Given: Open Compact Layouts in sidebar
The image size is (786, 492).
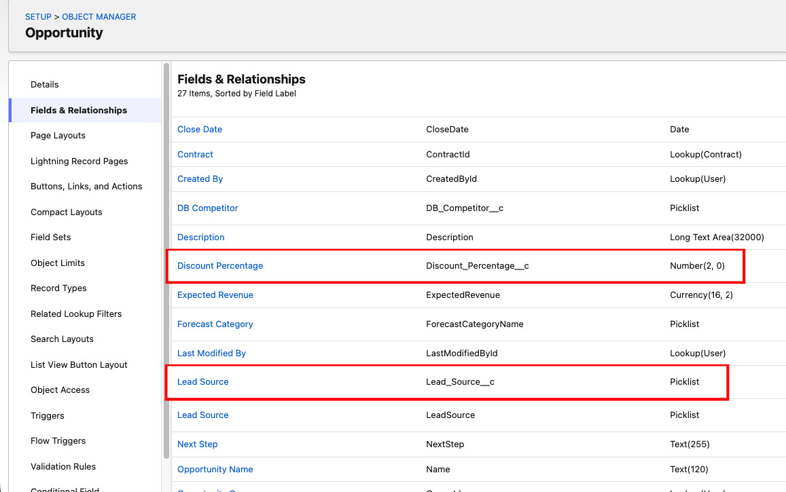Looking at the screenshot, I should [66, 212].
